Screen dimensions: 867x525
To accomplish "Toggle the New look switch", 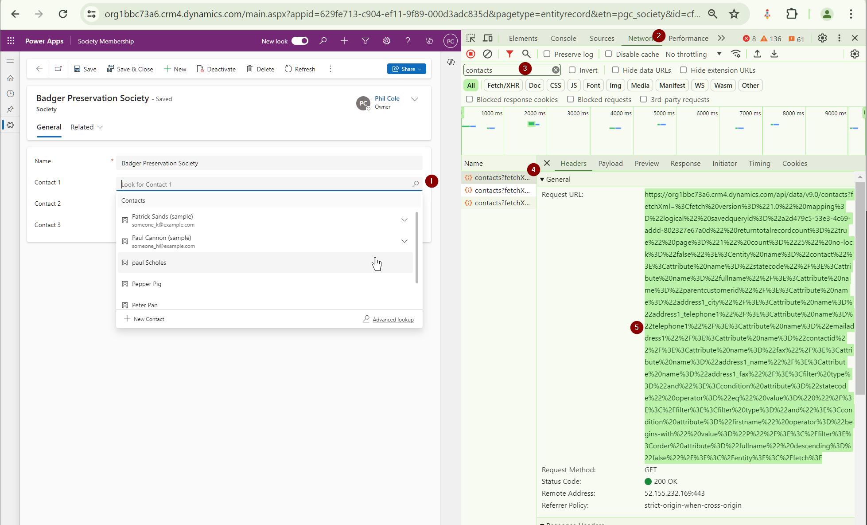I will pyautogui.click(x=300, y=41).
